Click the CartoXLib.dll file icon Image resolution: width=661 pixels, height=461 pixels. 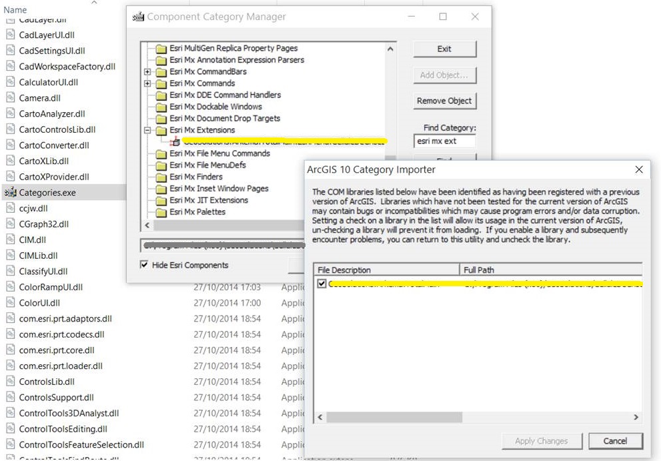11,161
